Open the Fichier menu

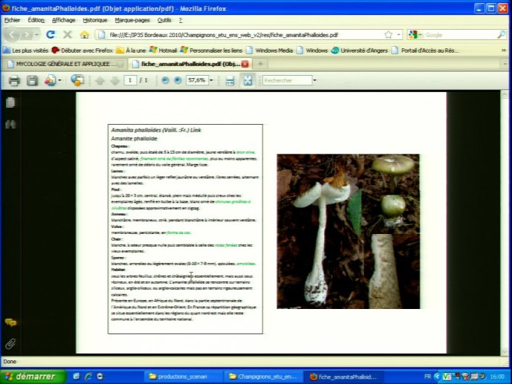click(x=13, y=20)
